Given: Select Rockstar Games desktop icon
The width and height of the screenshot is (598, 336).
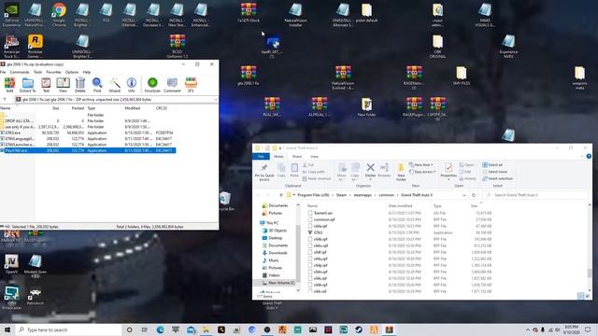Looking at the screenshot, I should (x=36, y=46).
